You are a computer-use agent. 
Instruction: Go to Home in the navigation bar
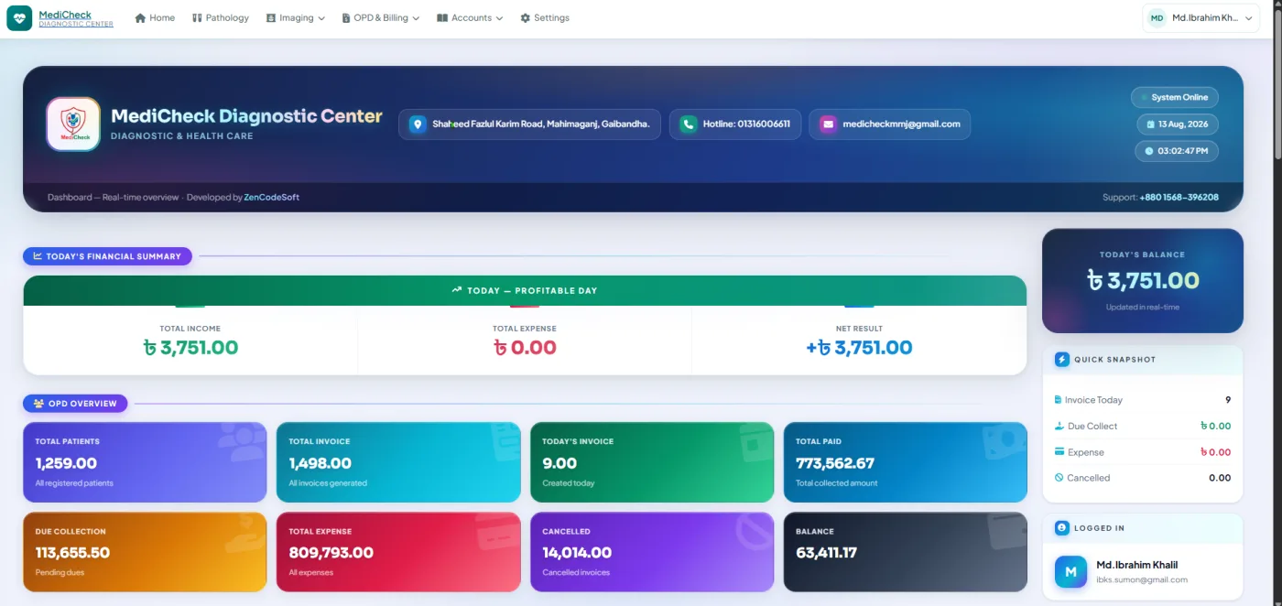pyautogui.click(x=155, y=18)
